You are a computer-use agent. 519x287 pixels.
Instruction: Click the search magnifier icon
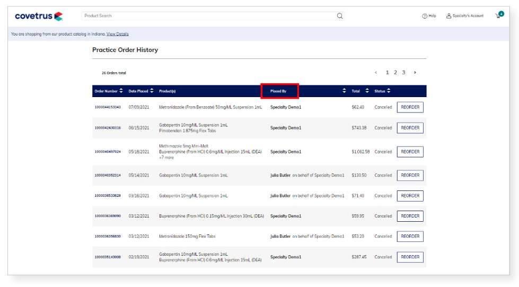[x=340, y=16]
